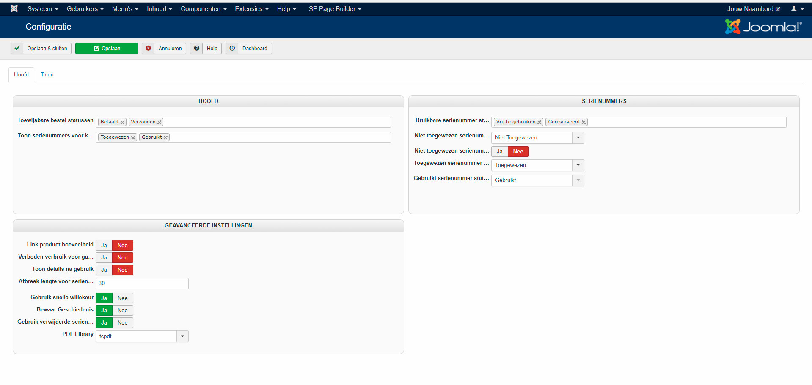Expand the Systeem menu
Image resolution: width=812 pixels, height=385 pixels.
point(43,9)
